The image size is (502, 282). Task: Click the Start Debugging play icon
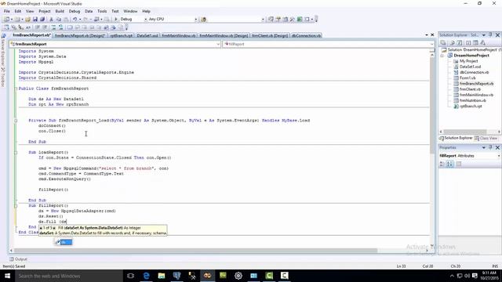point(116,19)
